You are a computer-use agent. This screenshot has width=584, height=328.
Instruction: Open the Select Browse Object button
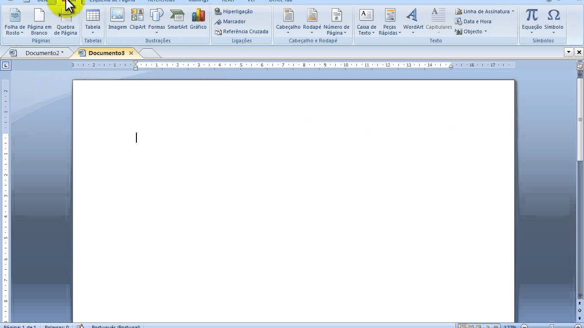tap(580, 310)
